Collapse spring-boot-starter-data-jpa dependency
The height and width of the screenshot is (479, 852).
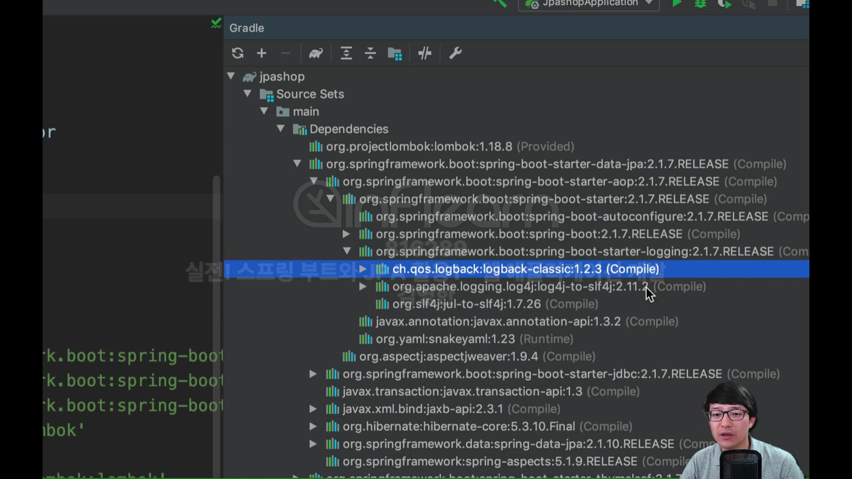pyautogui.click(x=297, y=164)
